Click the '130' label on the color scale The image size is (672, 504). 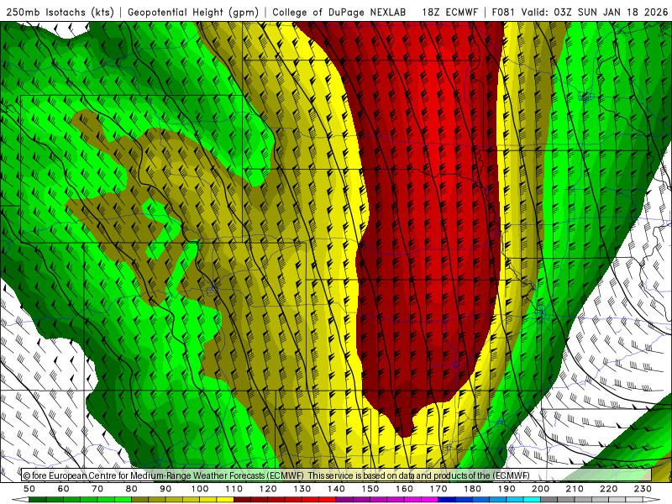pyautogui.click(x=302, y=489)
